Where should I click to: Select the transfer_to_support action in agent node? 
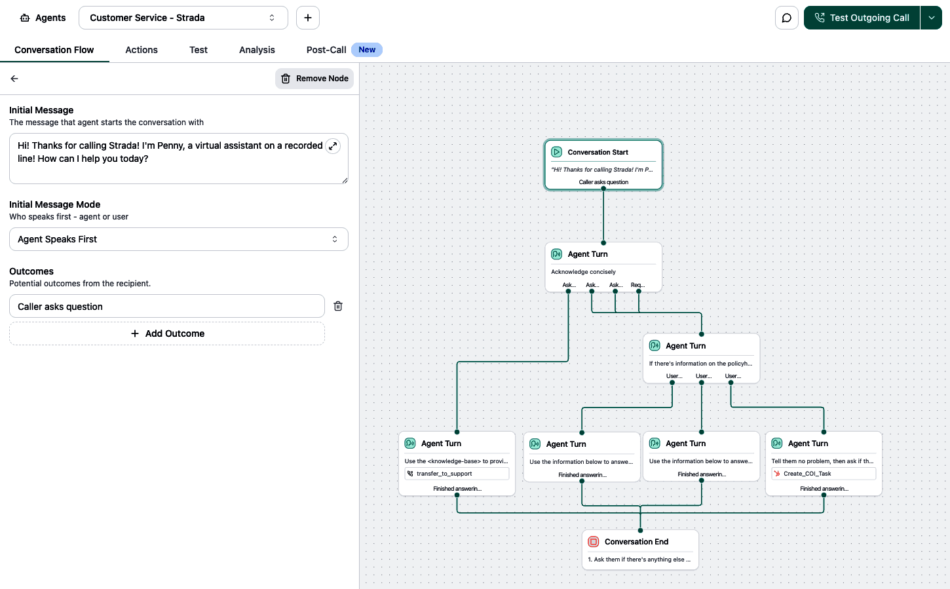pos(457,474)
